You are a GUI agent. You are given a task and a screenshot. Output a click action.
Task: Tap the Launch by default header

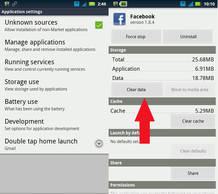tap(162, 133)
